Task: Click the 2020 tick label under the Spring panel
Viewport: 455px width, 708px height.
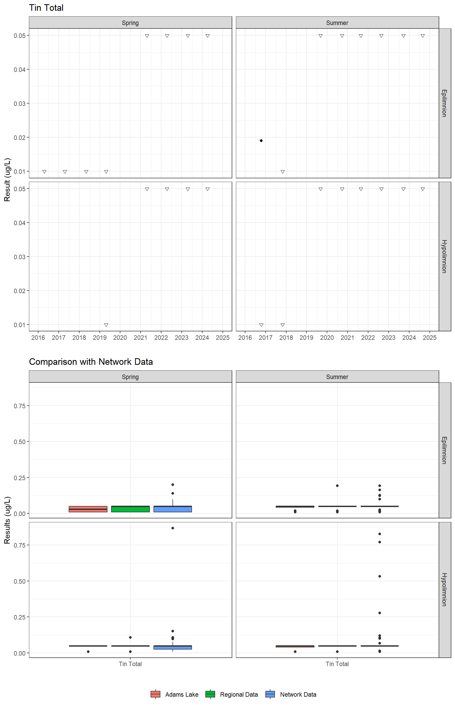Action: click(x=120, y=338)
